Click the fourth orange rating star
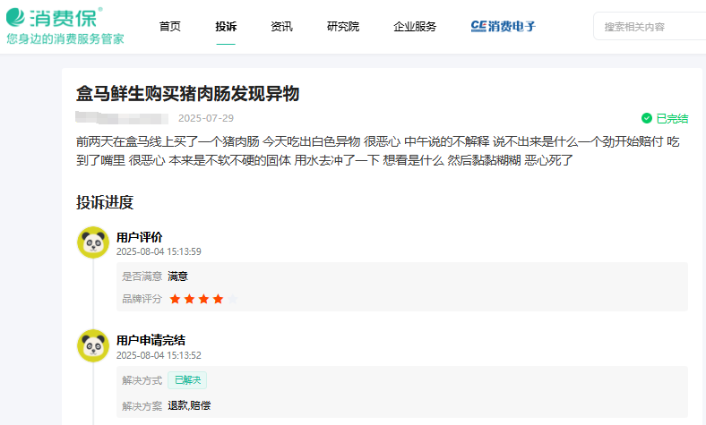The image size is (706, 425). coord(218,299)
